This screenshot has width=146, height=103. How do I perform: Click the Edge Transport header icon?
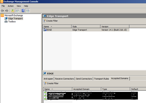click(x=44, y=16)
